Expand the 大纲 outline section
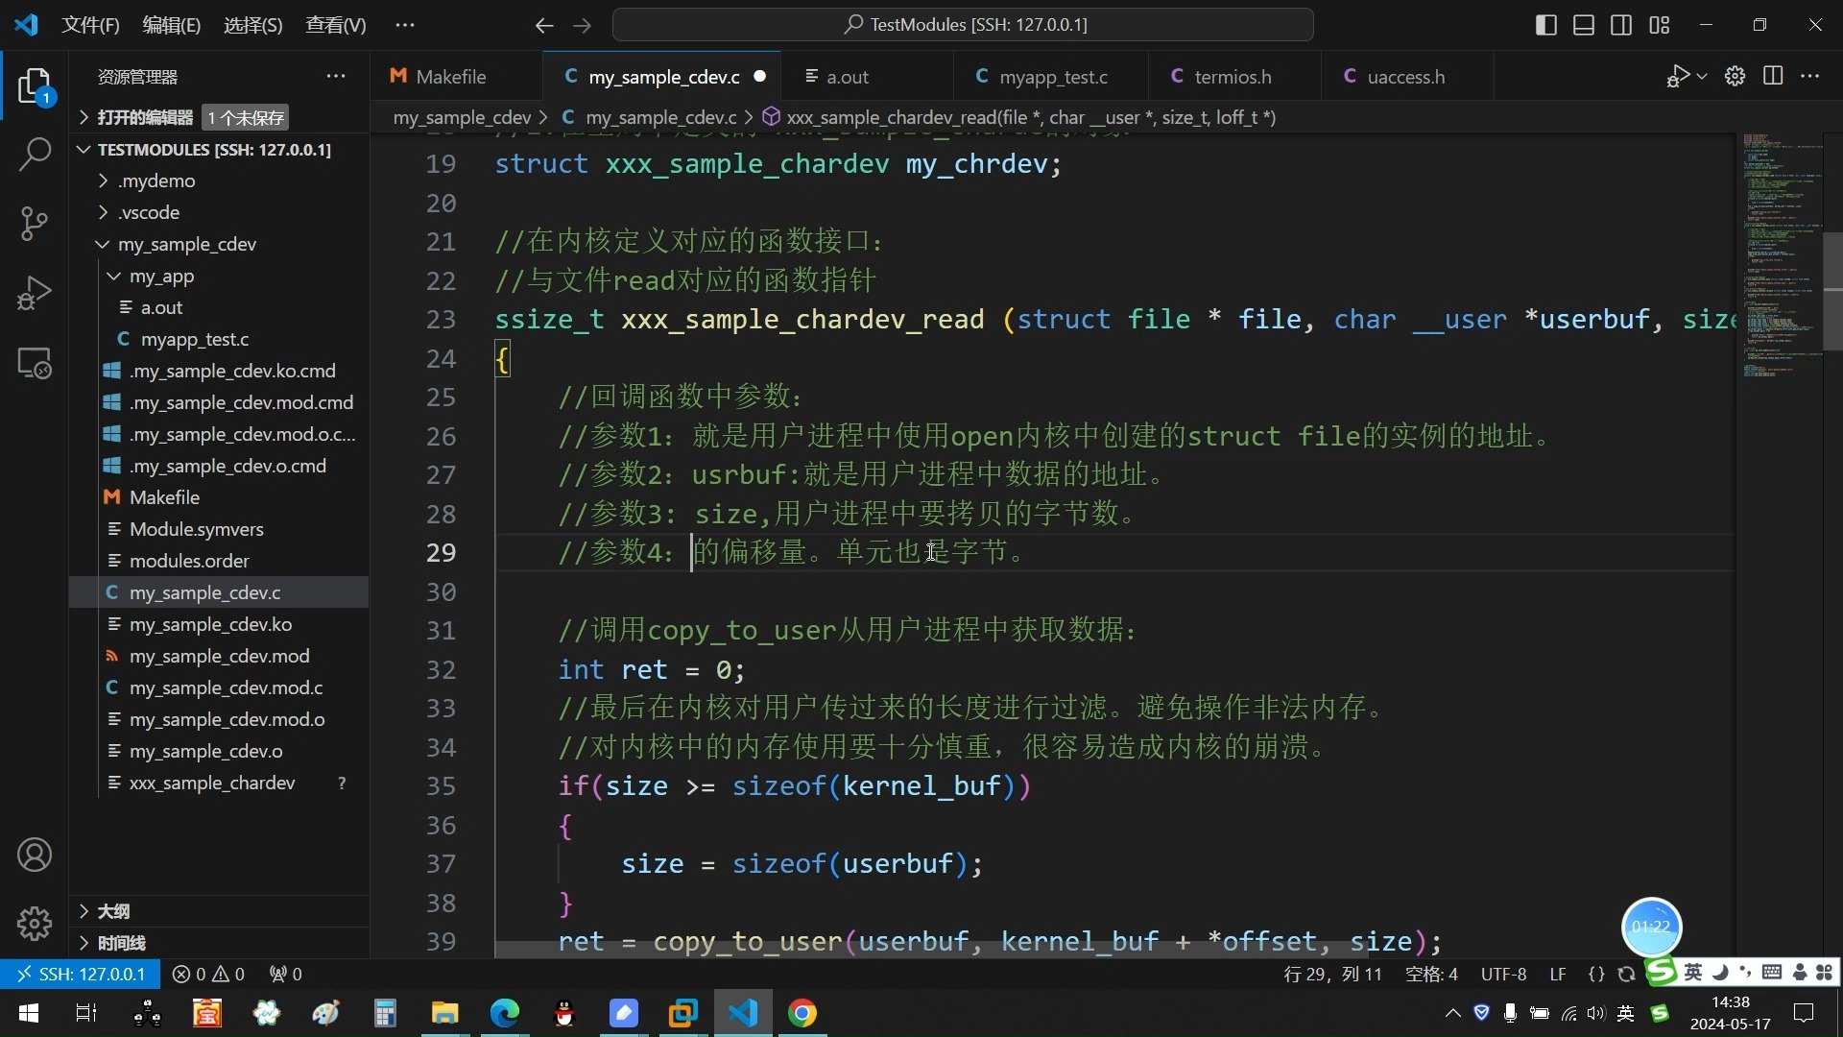1843x1037 pixels. (x=221, y=911)
